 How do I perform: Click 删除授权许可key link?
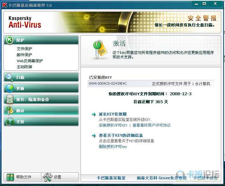(x=113, y=147)
